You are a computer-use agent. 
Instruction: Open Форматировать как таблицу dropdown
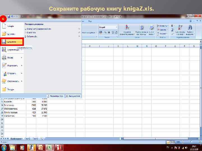(141, 30)
